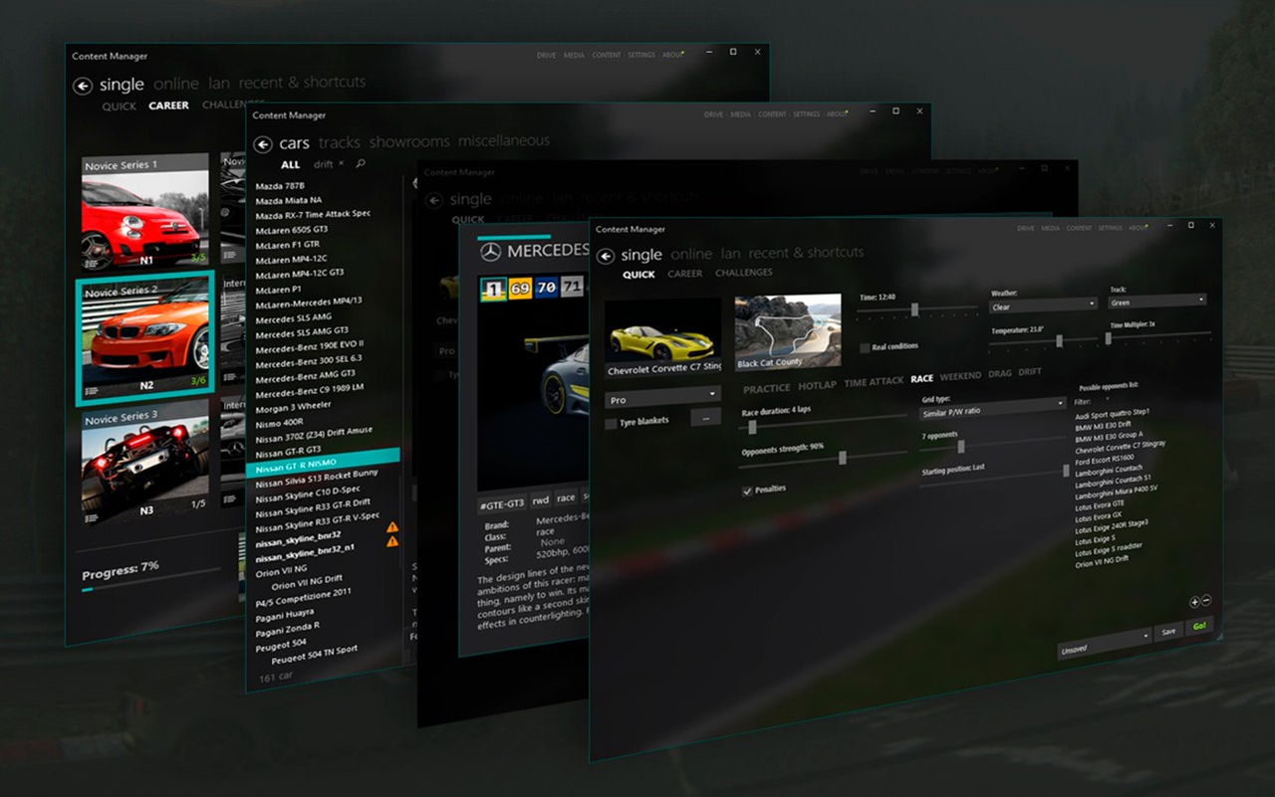This screenshot has height=797, width=1275.
Task: Click the 7 opponents slider handle
Action: click(960, 447)
